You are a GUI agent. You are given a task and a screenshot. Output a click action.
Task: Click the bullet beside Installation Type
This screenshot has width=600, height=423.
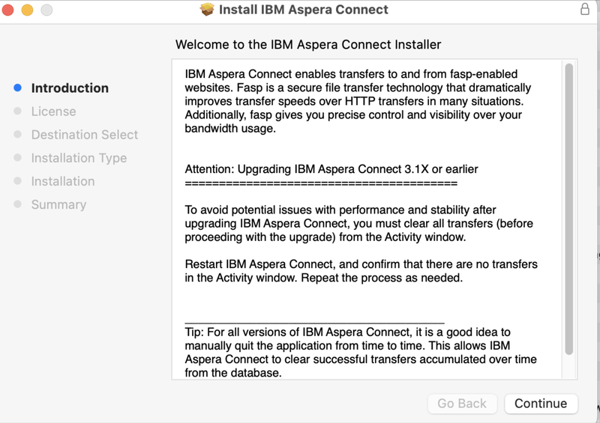pyautogui.click(x=18, y=158)
